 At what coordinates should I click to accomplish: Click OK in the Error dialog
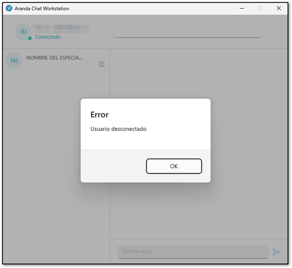pyautogui.click(x=174, y=166)
